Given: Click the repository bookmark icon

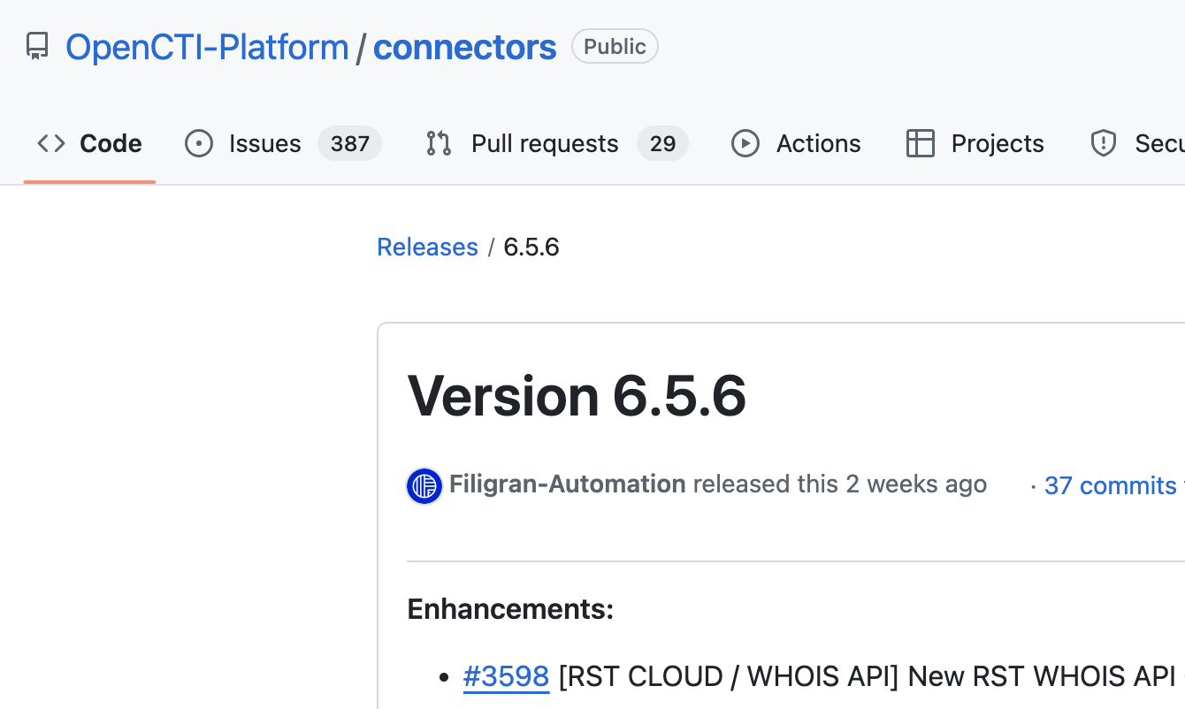Looking at the screenshot, I should coord(36,46).
